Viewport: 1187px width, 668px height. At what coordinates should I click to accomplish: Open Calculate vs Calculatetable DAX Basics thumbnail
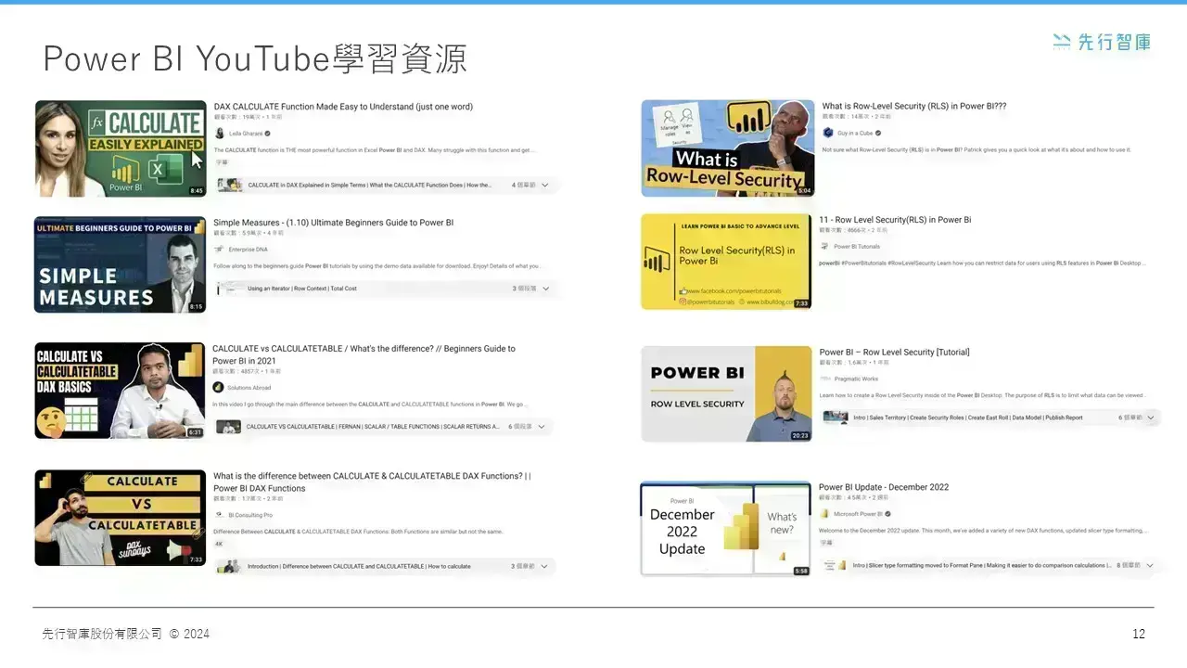pos(120,391)
